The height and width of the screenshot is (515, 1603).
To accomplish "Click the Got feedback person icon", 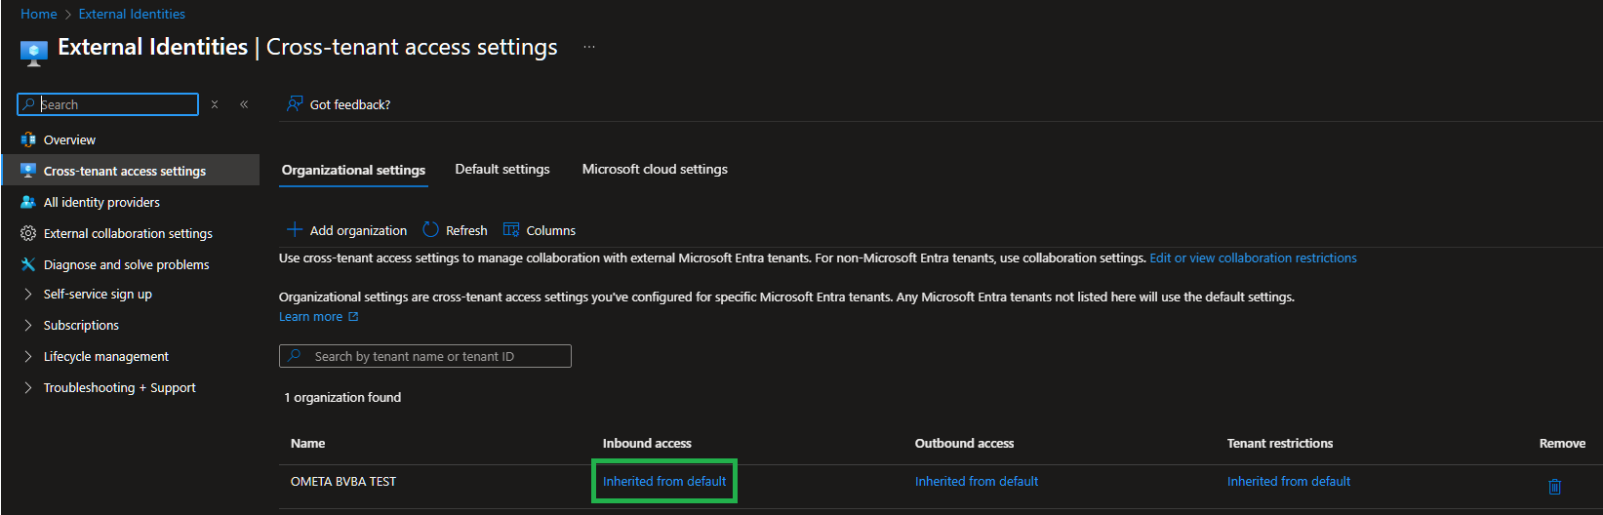I will pyautogui.click(x=294, y=103).
